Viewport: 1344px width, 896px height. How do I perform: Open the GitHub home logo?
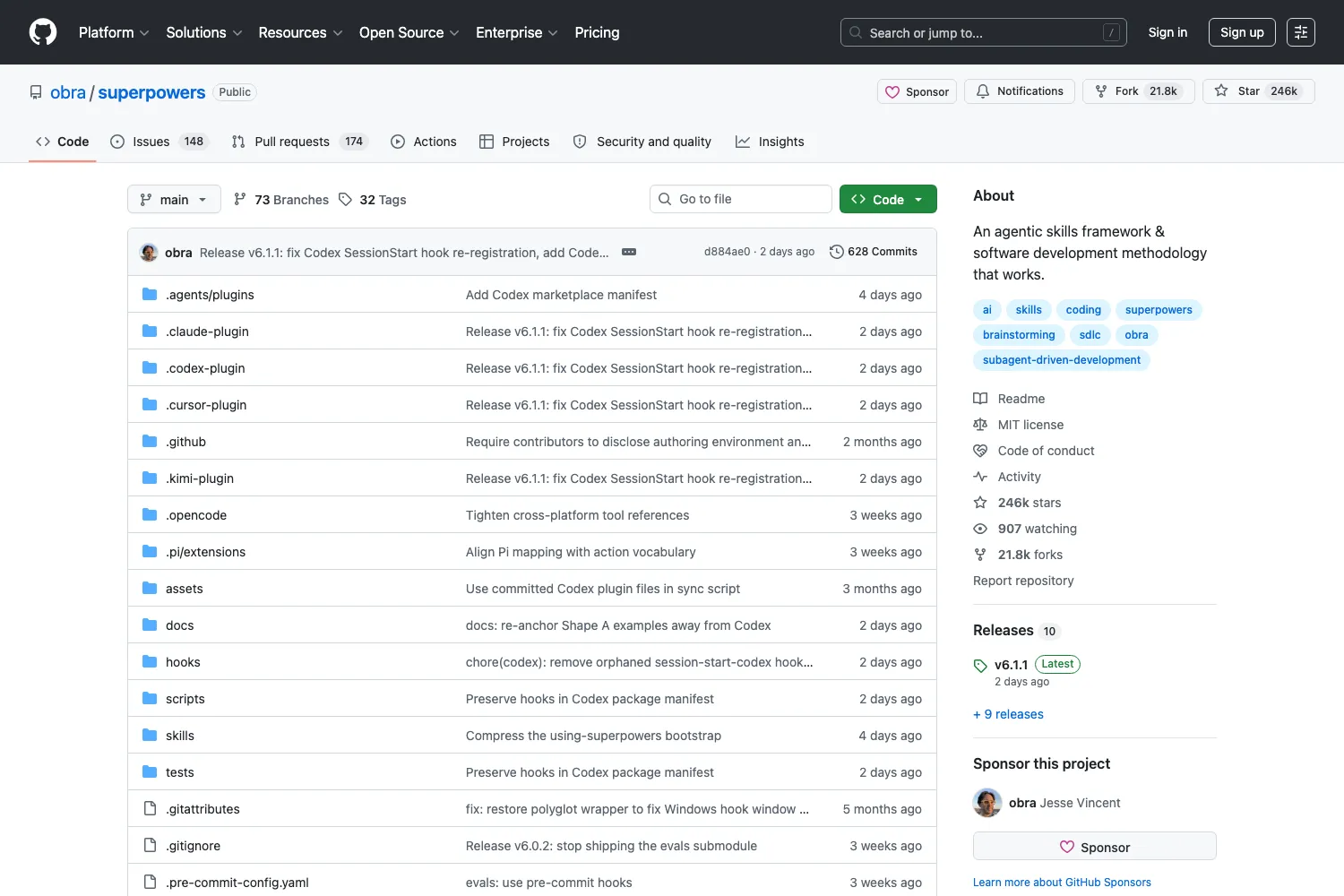(43, 32)
